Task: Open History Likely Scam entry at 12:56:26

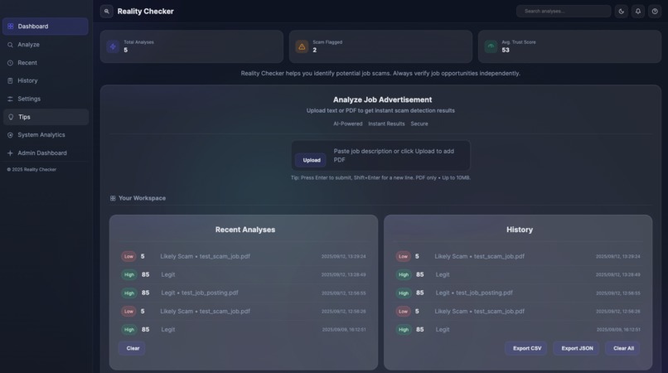Action: click(x=518, y=311)
